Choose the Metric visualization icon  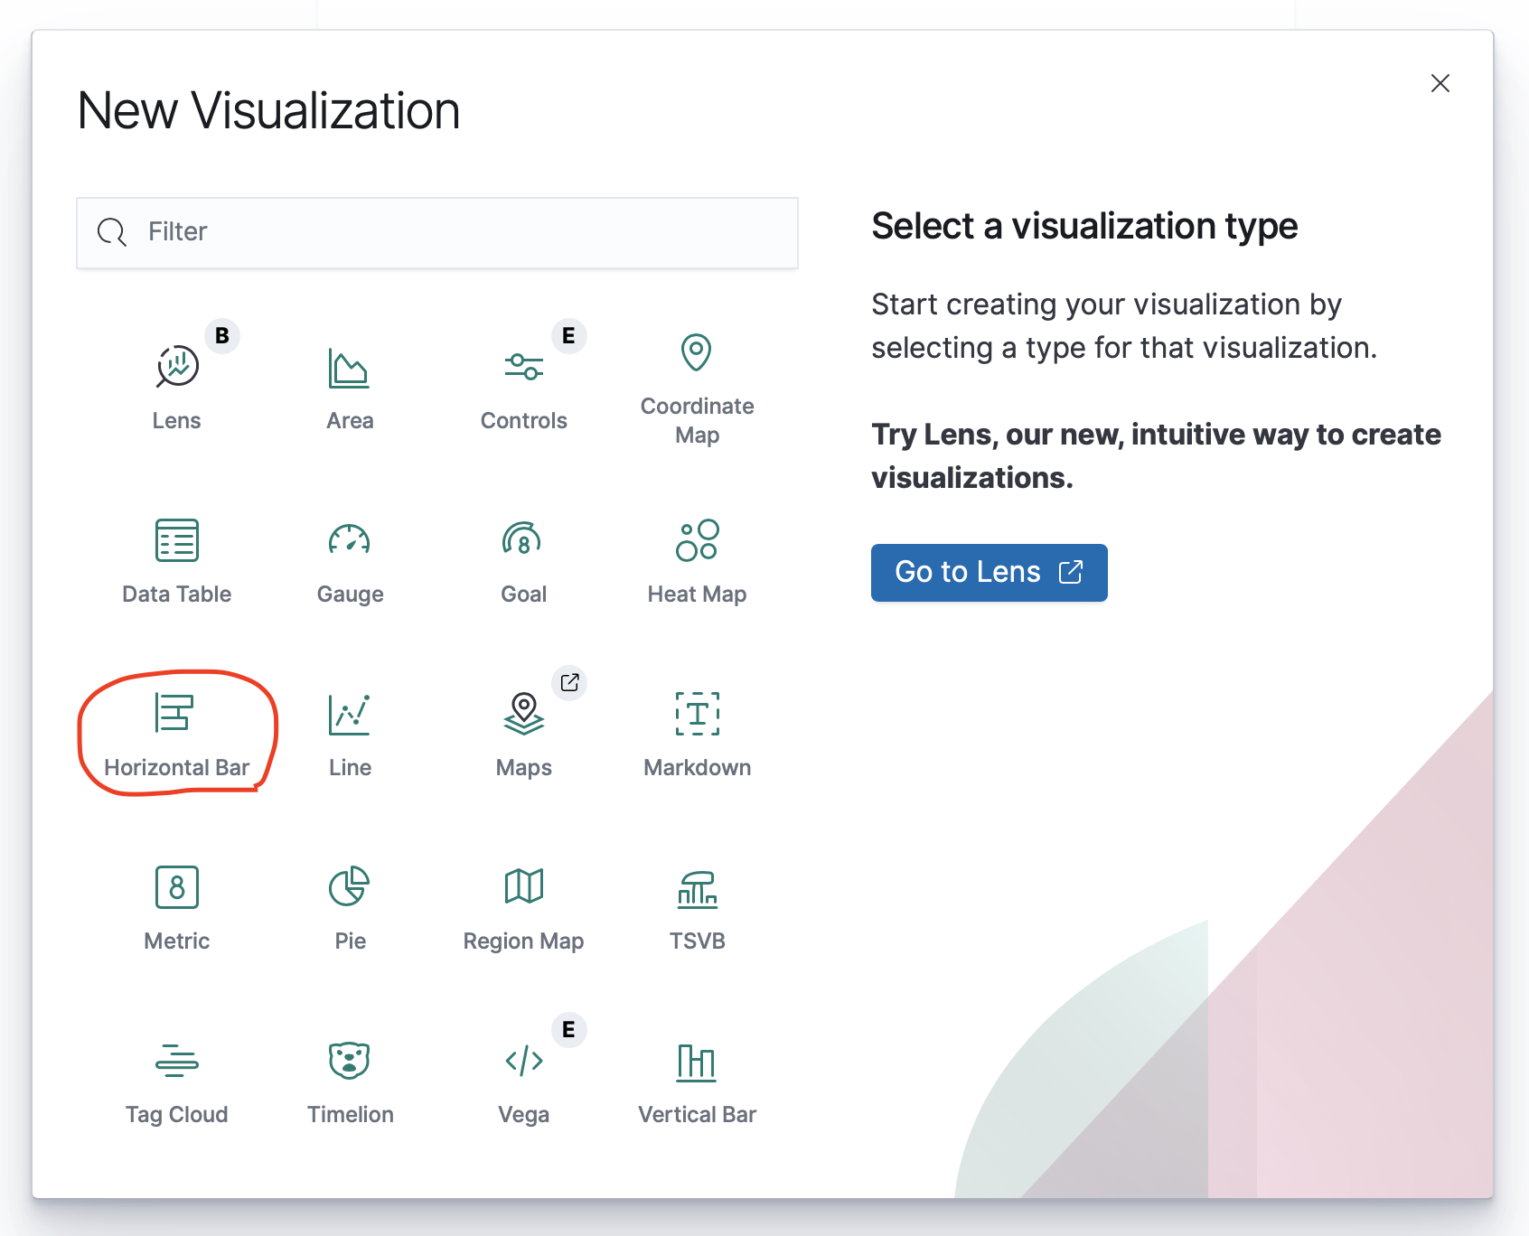177,887
